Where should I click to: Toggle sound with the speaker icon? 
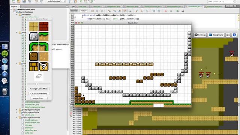[x=228, y=35]
